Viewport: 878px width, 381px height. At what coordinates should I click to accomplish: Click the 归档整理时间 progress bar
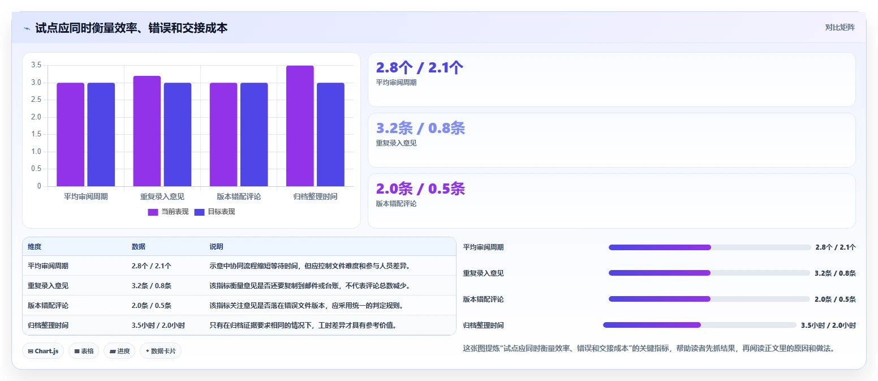click(700, 325)
